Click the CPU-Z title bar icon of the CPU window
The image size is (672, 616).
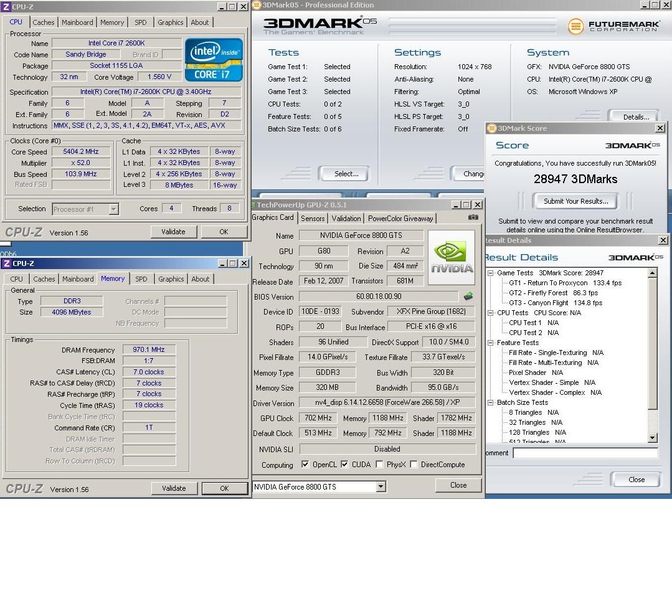tap(6, 6)
